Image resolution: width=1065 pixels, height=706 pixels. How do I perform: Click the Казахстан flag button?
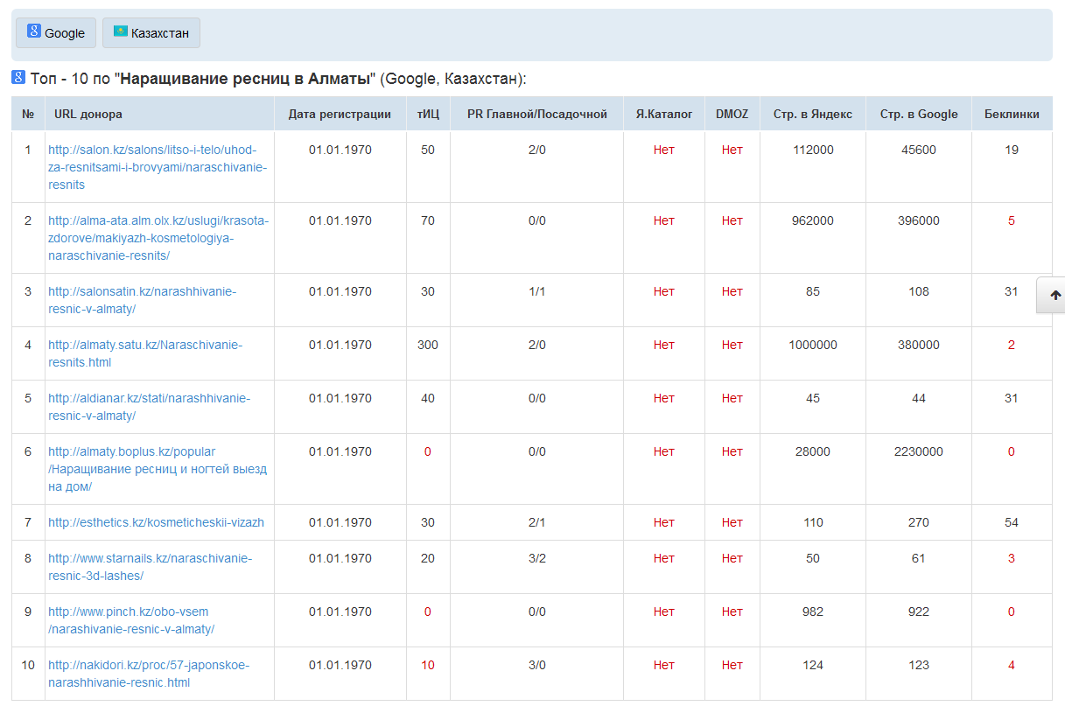tap(151, 32)
